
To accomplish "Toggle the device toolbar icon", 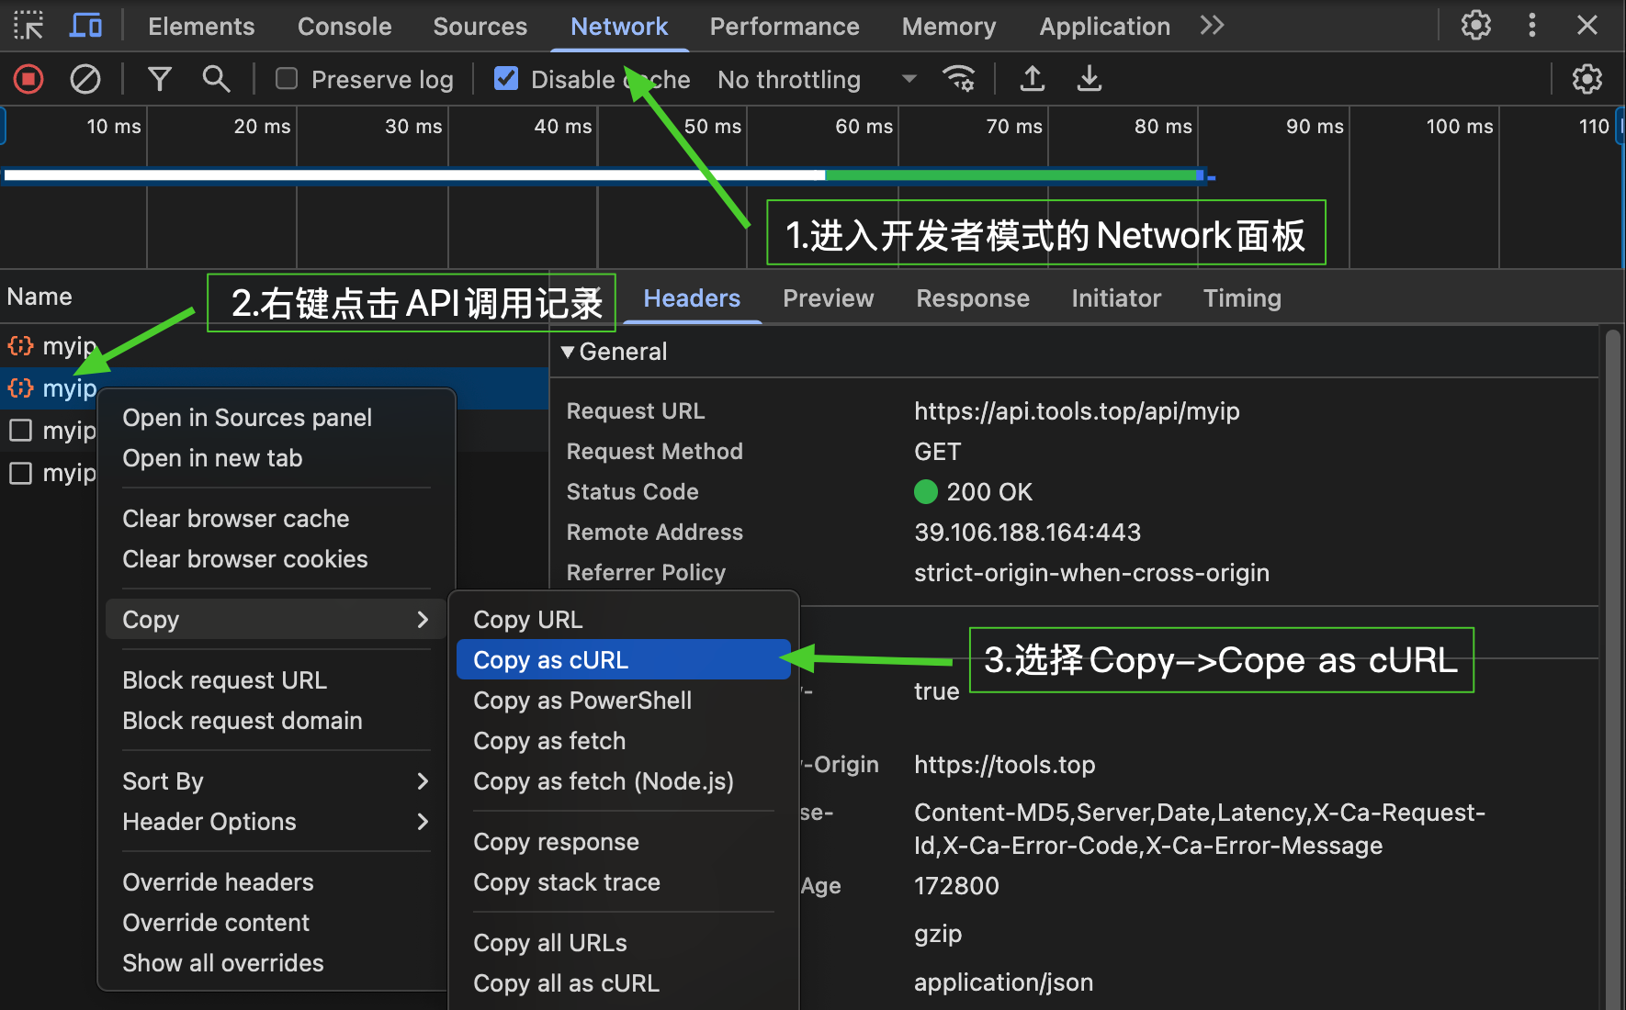I will coord(85,26).
